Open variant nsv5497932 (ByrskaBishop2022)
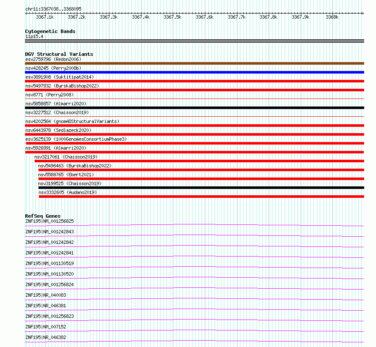376x347 pixels. coord(62,86)
